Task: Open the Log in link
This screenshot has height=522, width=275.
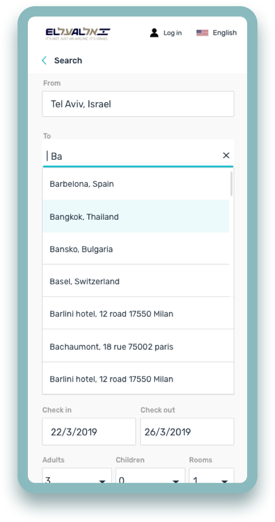Action: point(172,33)
